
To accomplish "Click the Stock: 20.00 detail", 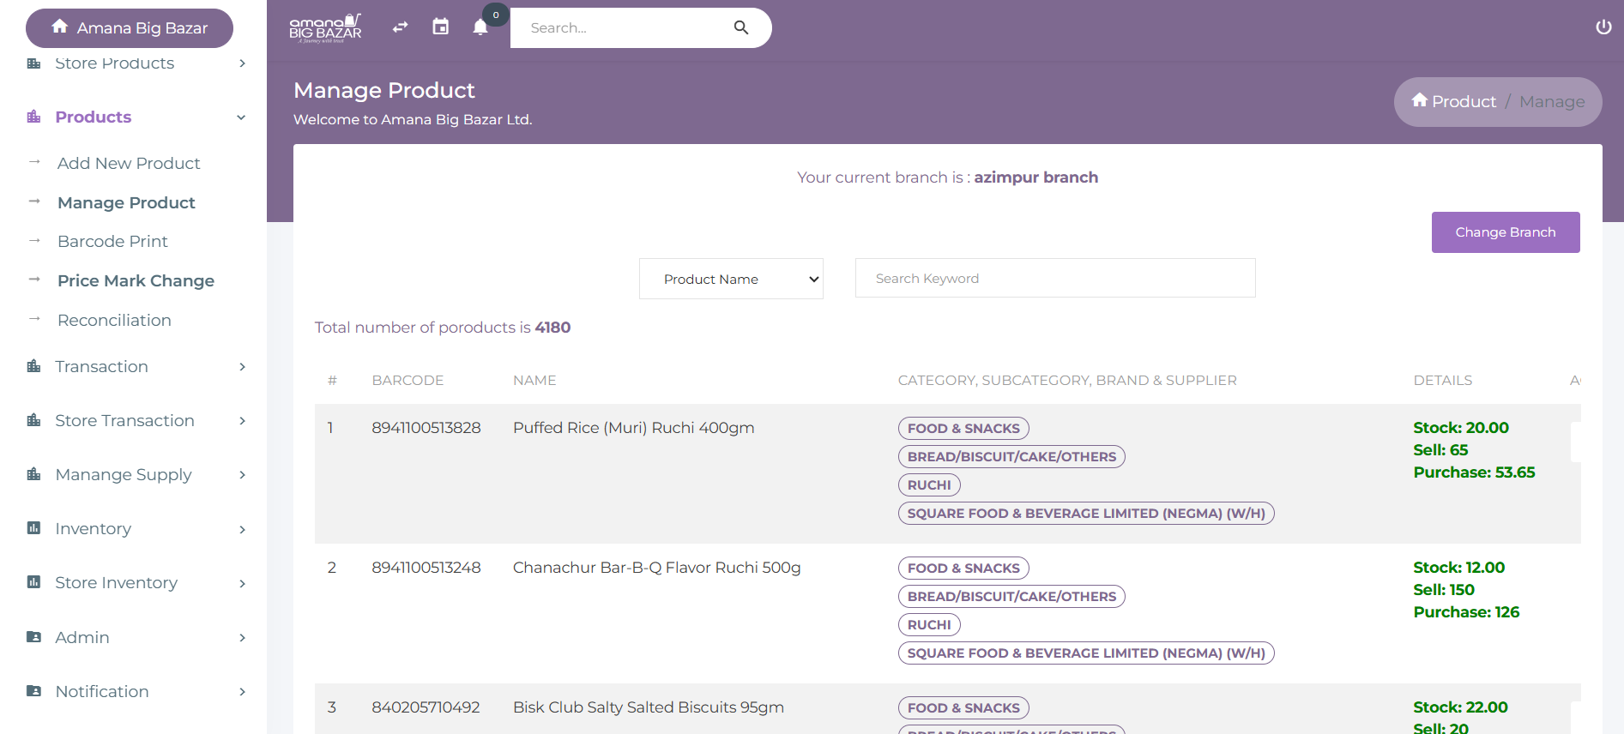I will click(x=1461, y=427).
